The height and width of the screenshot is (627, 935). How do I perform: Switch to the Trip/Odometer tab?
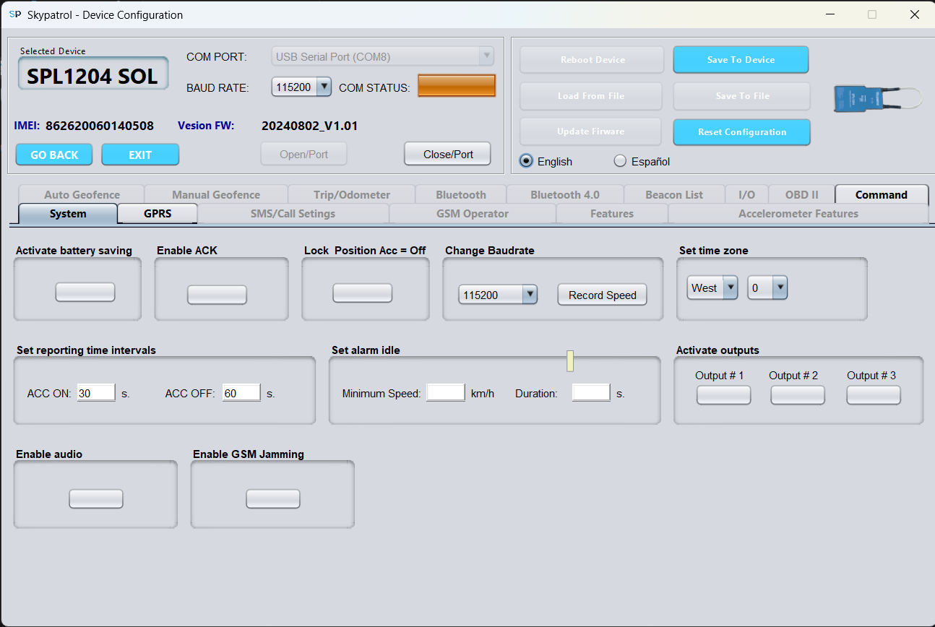(352, 194)
